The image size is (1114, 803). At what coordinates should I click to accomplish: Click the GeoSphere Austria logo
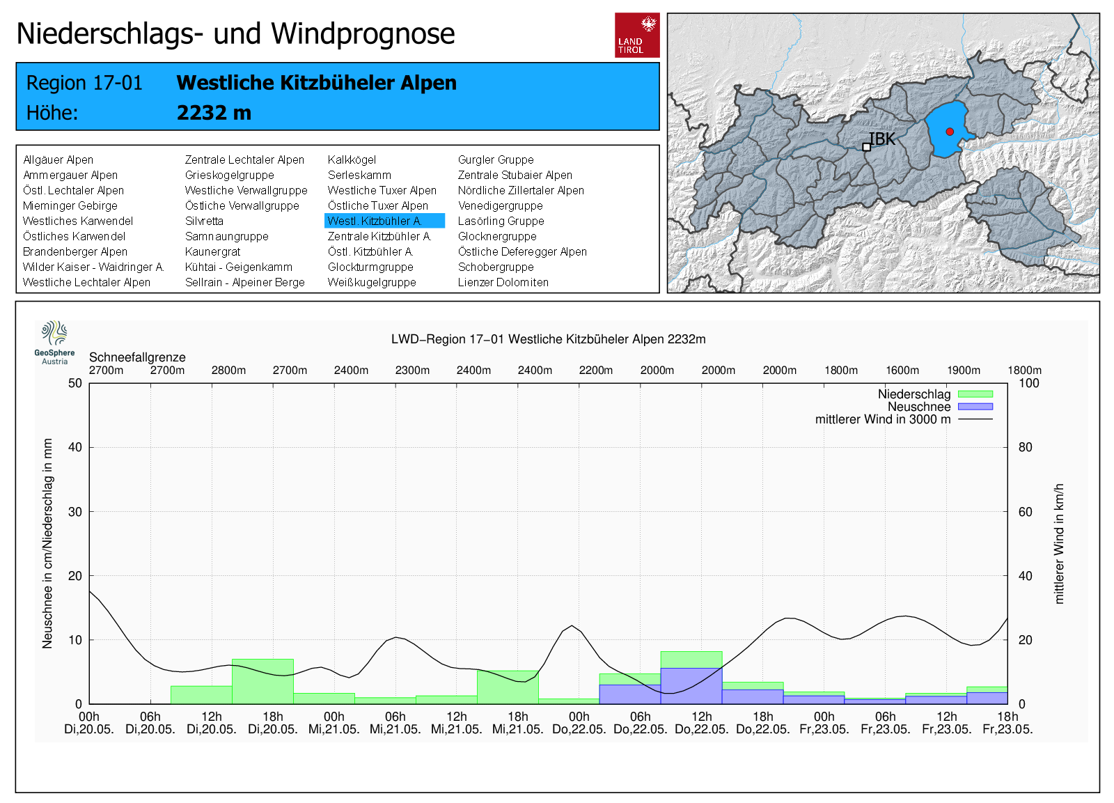pyautogui.click(x=54, y=342)
